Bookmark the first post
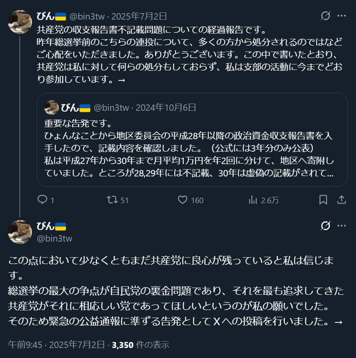This screenshot has width=356, height=358. pyautogui.click(x=323, y=200)
